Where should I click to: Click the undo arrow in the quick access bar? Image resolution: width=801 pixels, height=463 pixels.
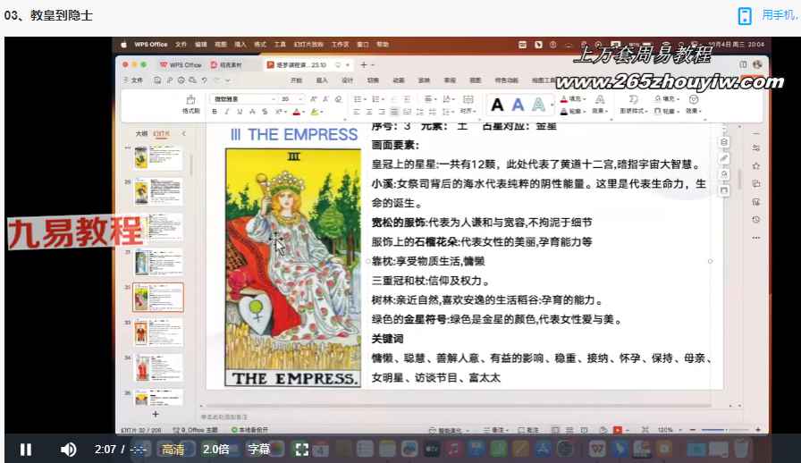(205, 80)
